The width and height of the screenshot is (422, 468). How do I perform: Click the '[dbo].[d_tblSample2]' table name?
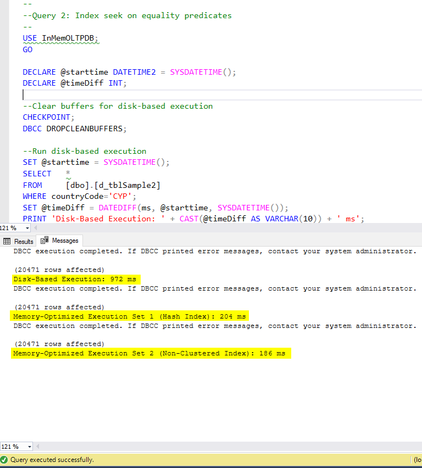click(113, 185)
